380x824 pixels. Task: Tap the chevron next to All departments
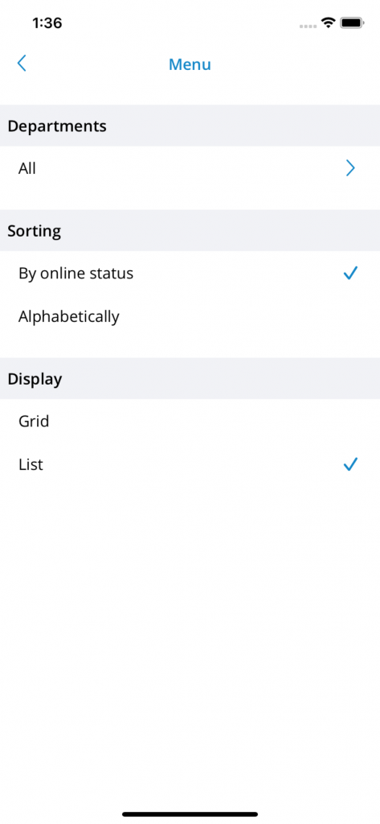pos(350,168)
